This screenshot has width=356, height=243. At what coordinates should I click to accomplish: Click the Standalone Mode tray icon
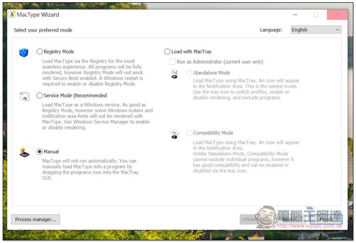(x=174, y=74)
